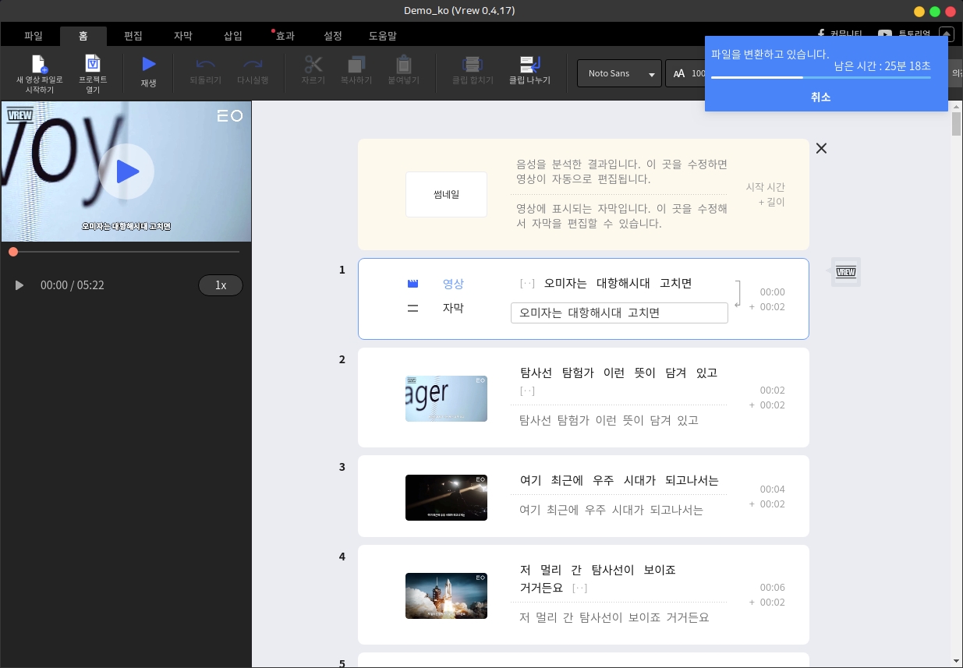Click the video seek bar handle
The width and height of the screenshot is (963, 668).
coord(13,252)
